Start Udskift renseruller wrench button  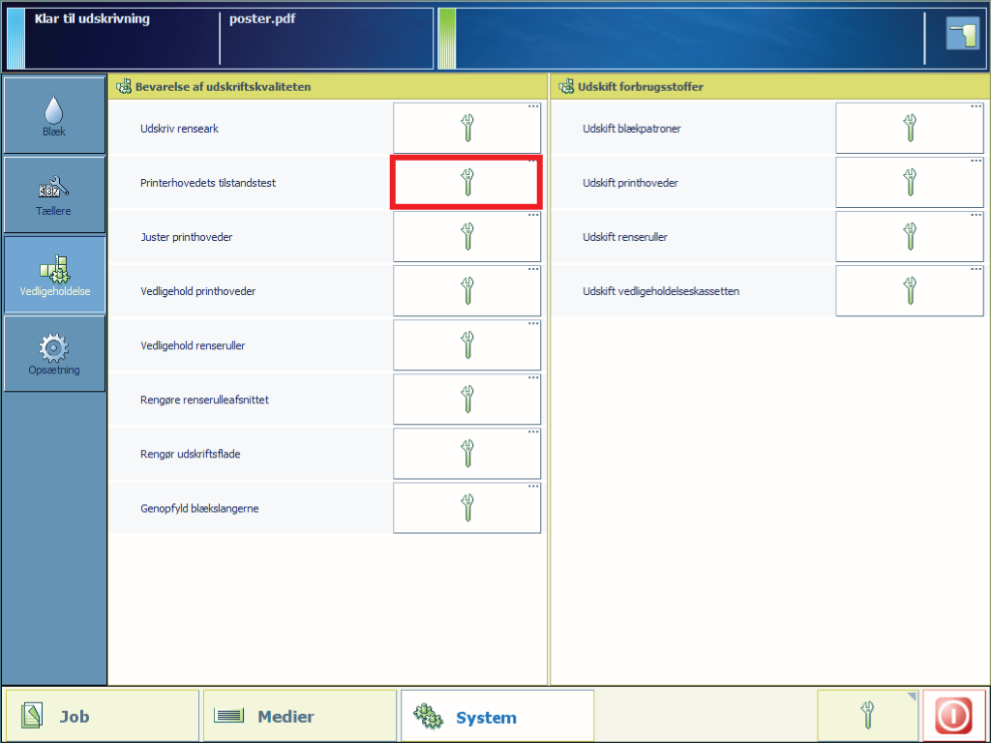pyautogui.click(x=910, y=237)
